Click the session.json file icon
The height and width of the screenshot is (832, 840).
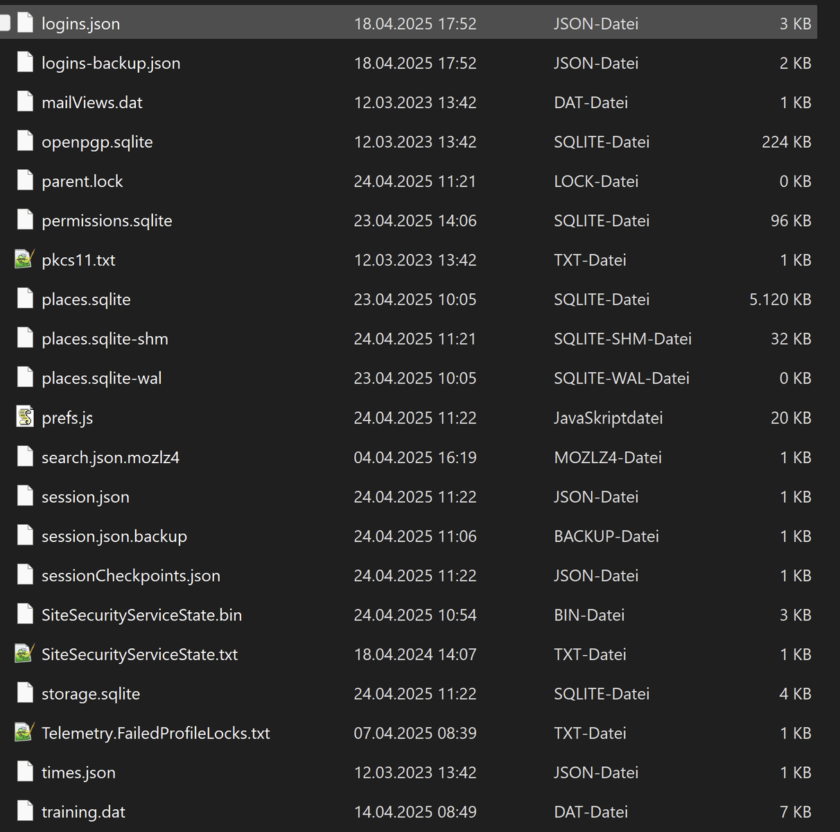point(25,496)
